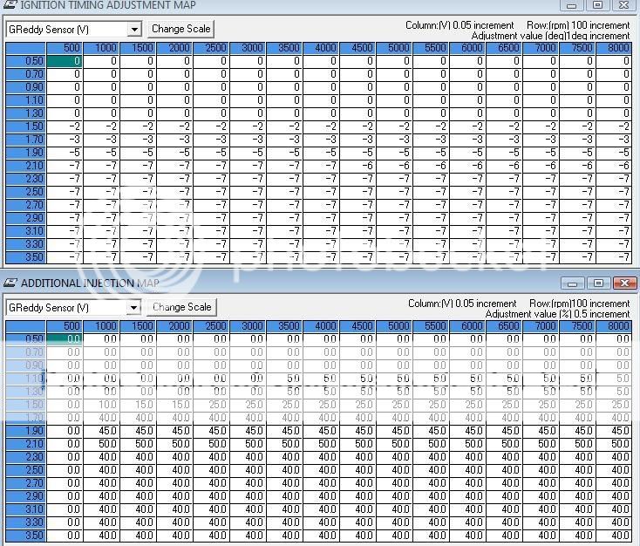
Task: Select the 4000 rpm column header in injection map
Action: (325, 326)
